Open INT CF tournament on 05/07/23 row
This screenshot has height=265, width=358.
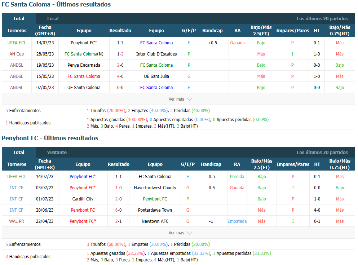coord(17,187)
